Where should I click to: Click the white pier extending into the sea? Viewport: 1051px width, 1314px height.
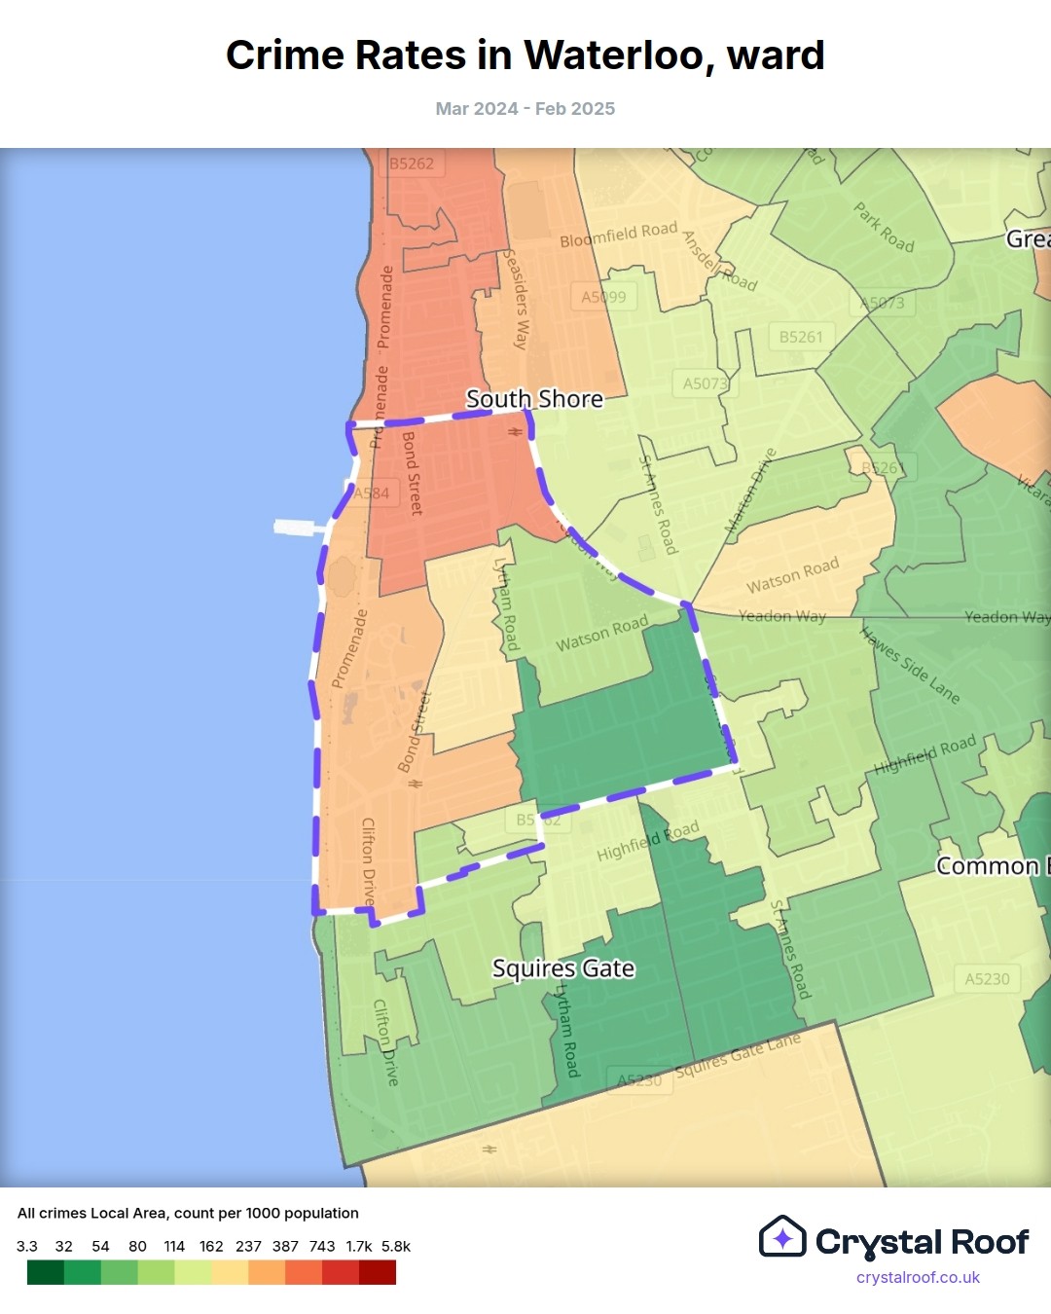tap(300, 528)
